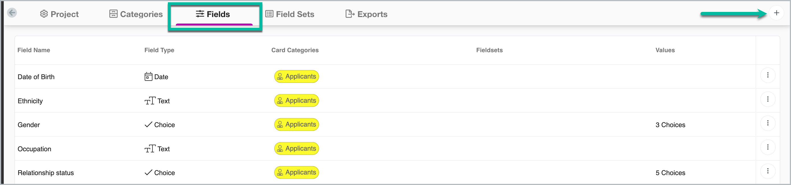Switch to the Categories tab
The image size is (791, 185).
pos(136,14)
